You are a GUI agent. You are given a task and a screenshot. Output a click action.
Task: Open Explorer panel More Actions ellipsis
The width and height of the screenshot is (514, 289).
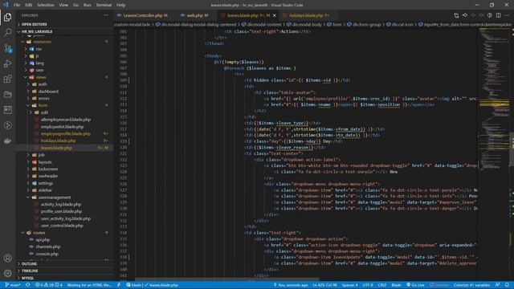tap(106, 15)
